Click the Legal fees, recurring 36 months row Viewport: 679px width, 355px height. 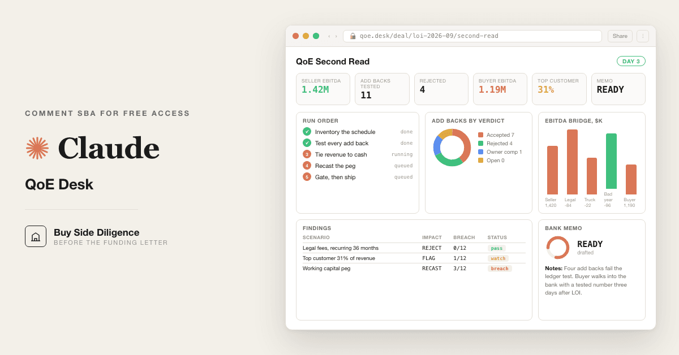[x=414, y=248]
